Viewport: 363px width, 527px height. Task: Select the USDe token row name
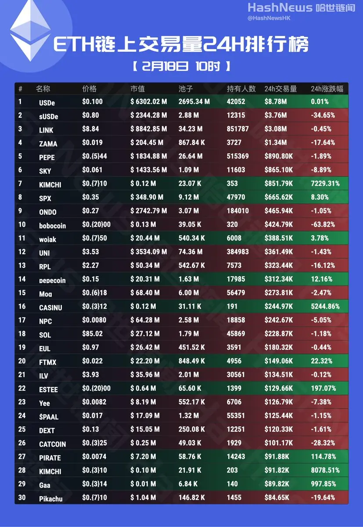[47, 103]
